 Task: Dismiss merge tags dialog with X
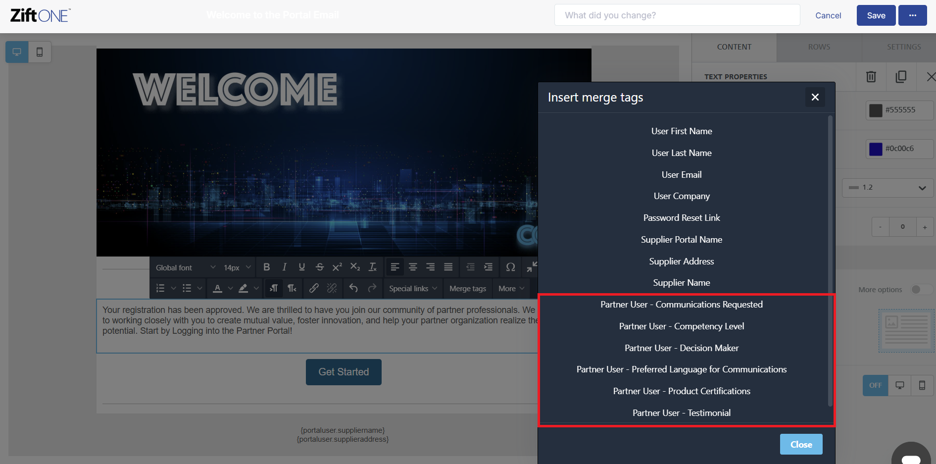[x=815, y=97]
